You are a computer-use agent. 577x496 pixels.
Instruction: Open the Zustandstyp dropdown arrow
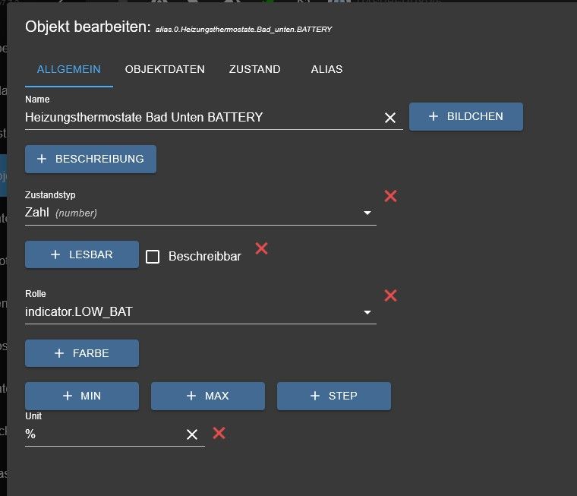tap(367, 213)
